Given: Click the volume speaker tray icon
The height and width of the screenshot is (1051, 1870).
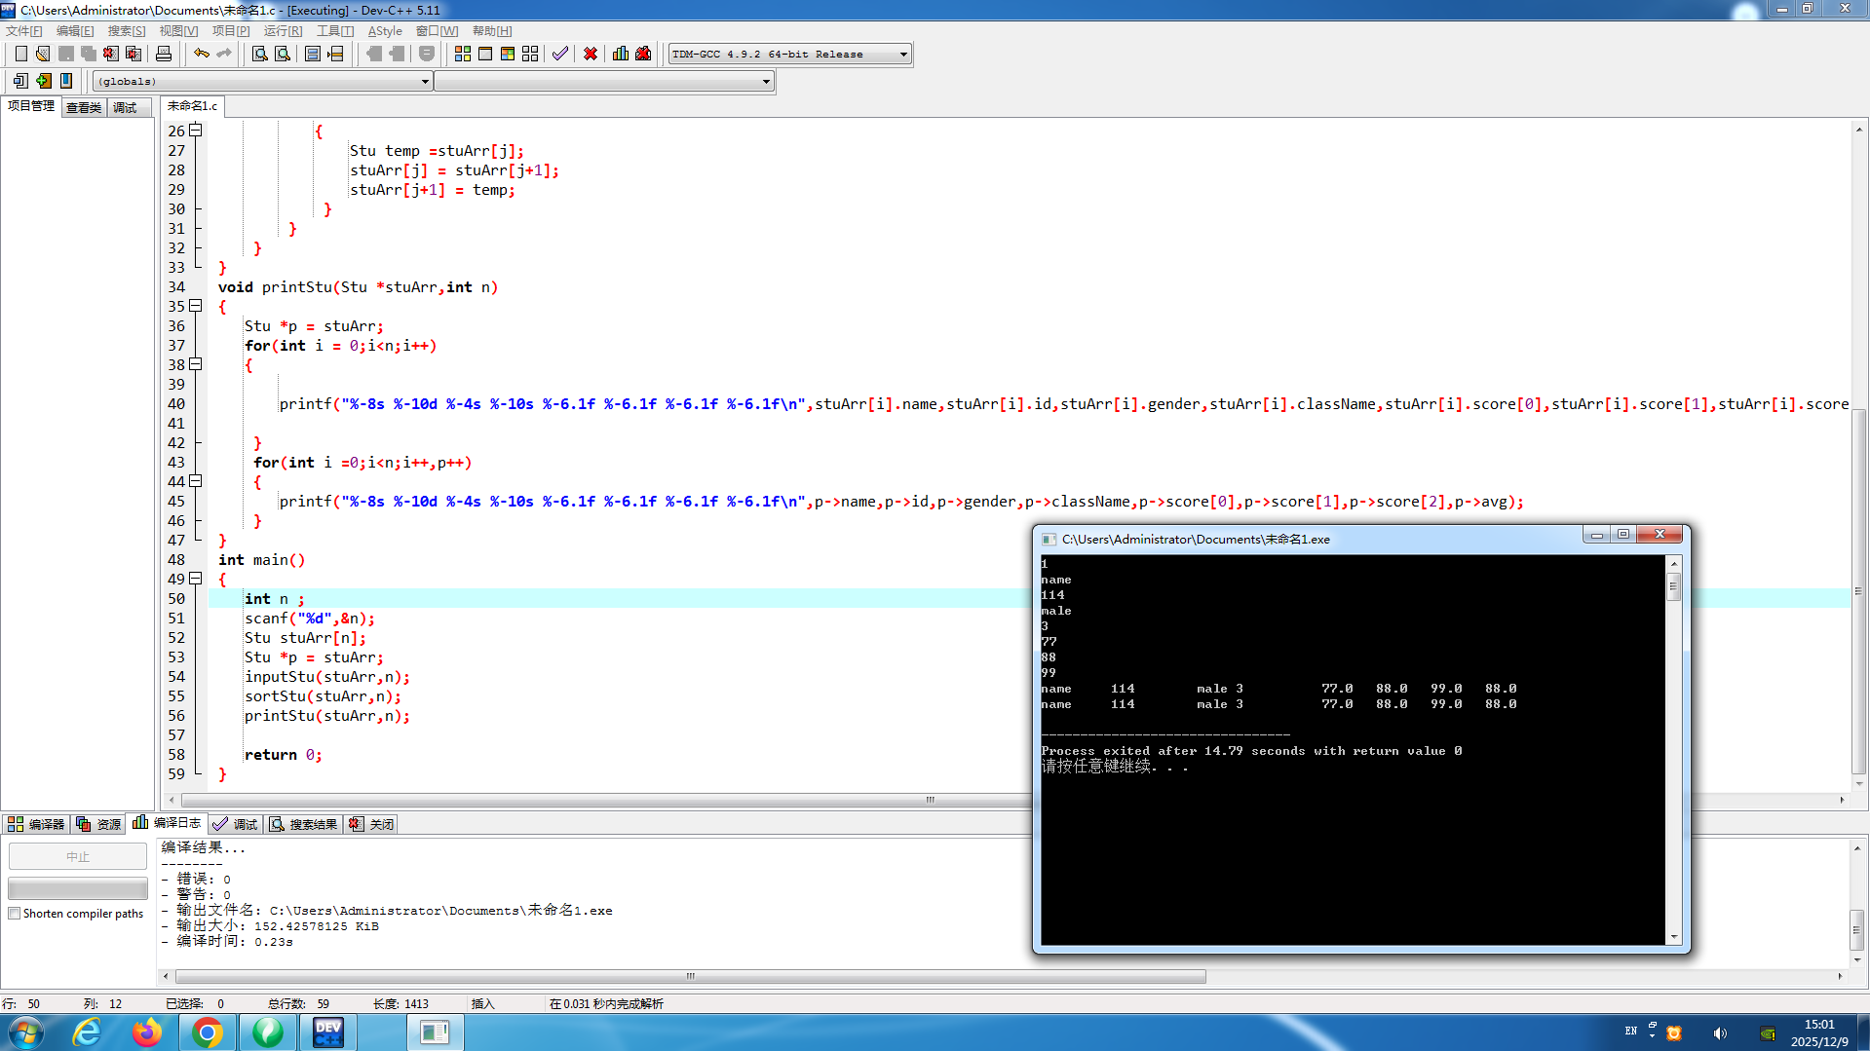Looking at the screenshot, I should point(1720,1032).
